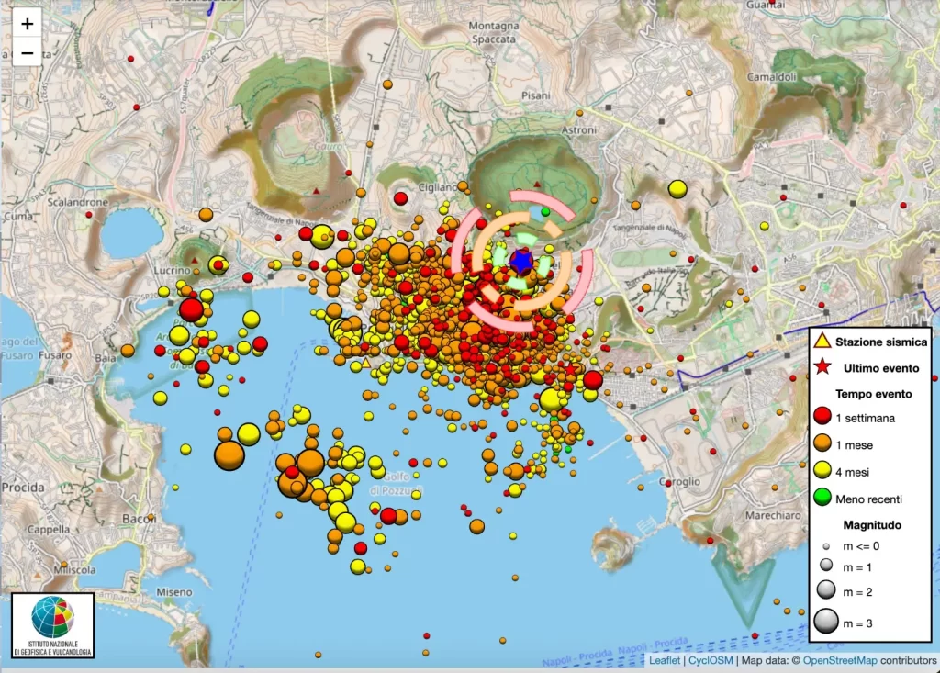
Task: Click the Stazione sismica triangle legend icon
Action: 822,341
